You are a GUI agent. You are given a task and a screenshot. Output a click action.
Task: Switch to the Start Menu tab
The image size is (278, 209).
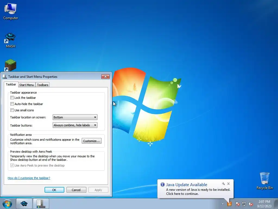(27, 85)
